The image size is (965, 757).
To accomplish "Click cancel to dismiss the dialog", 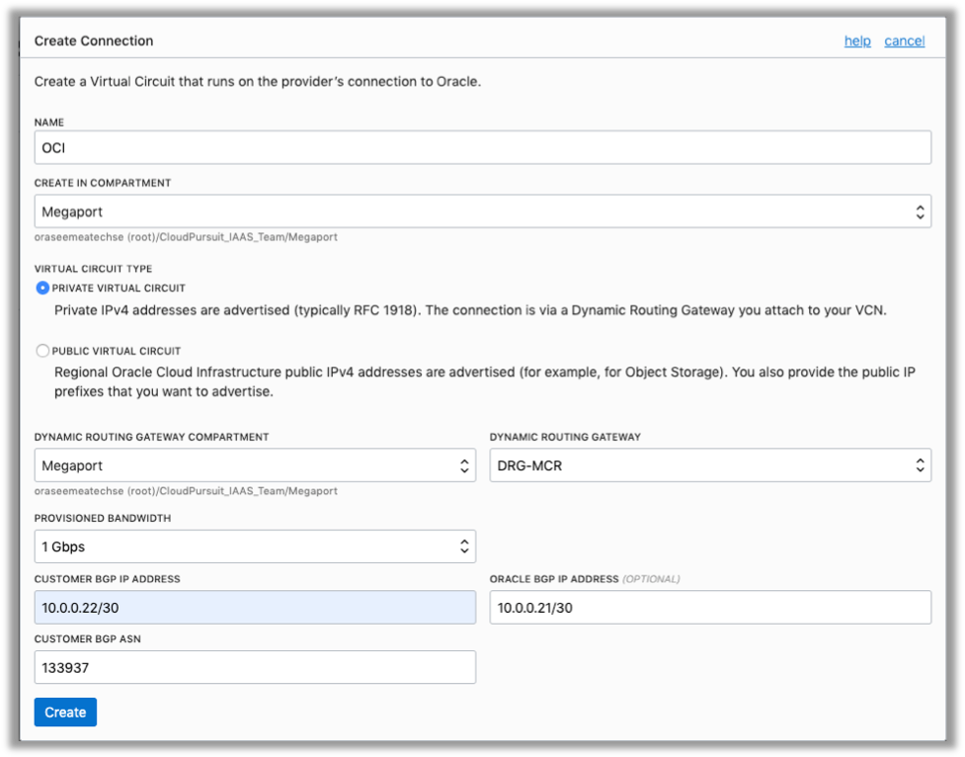I will 904,41.
